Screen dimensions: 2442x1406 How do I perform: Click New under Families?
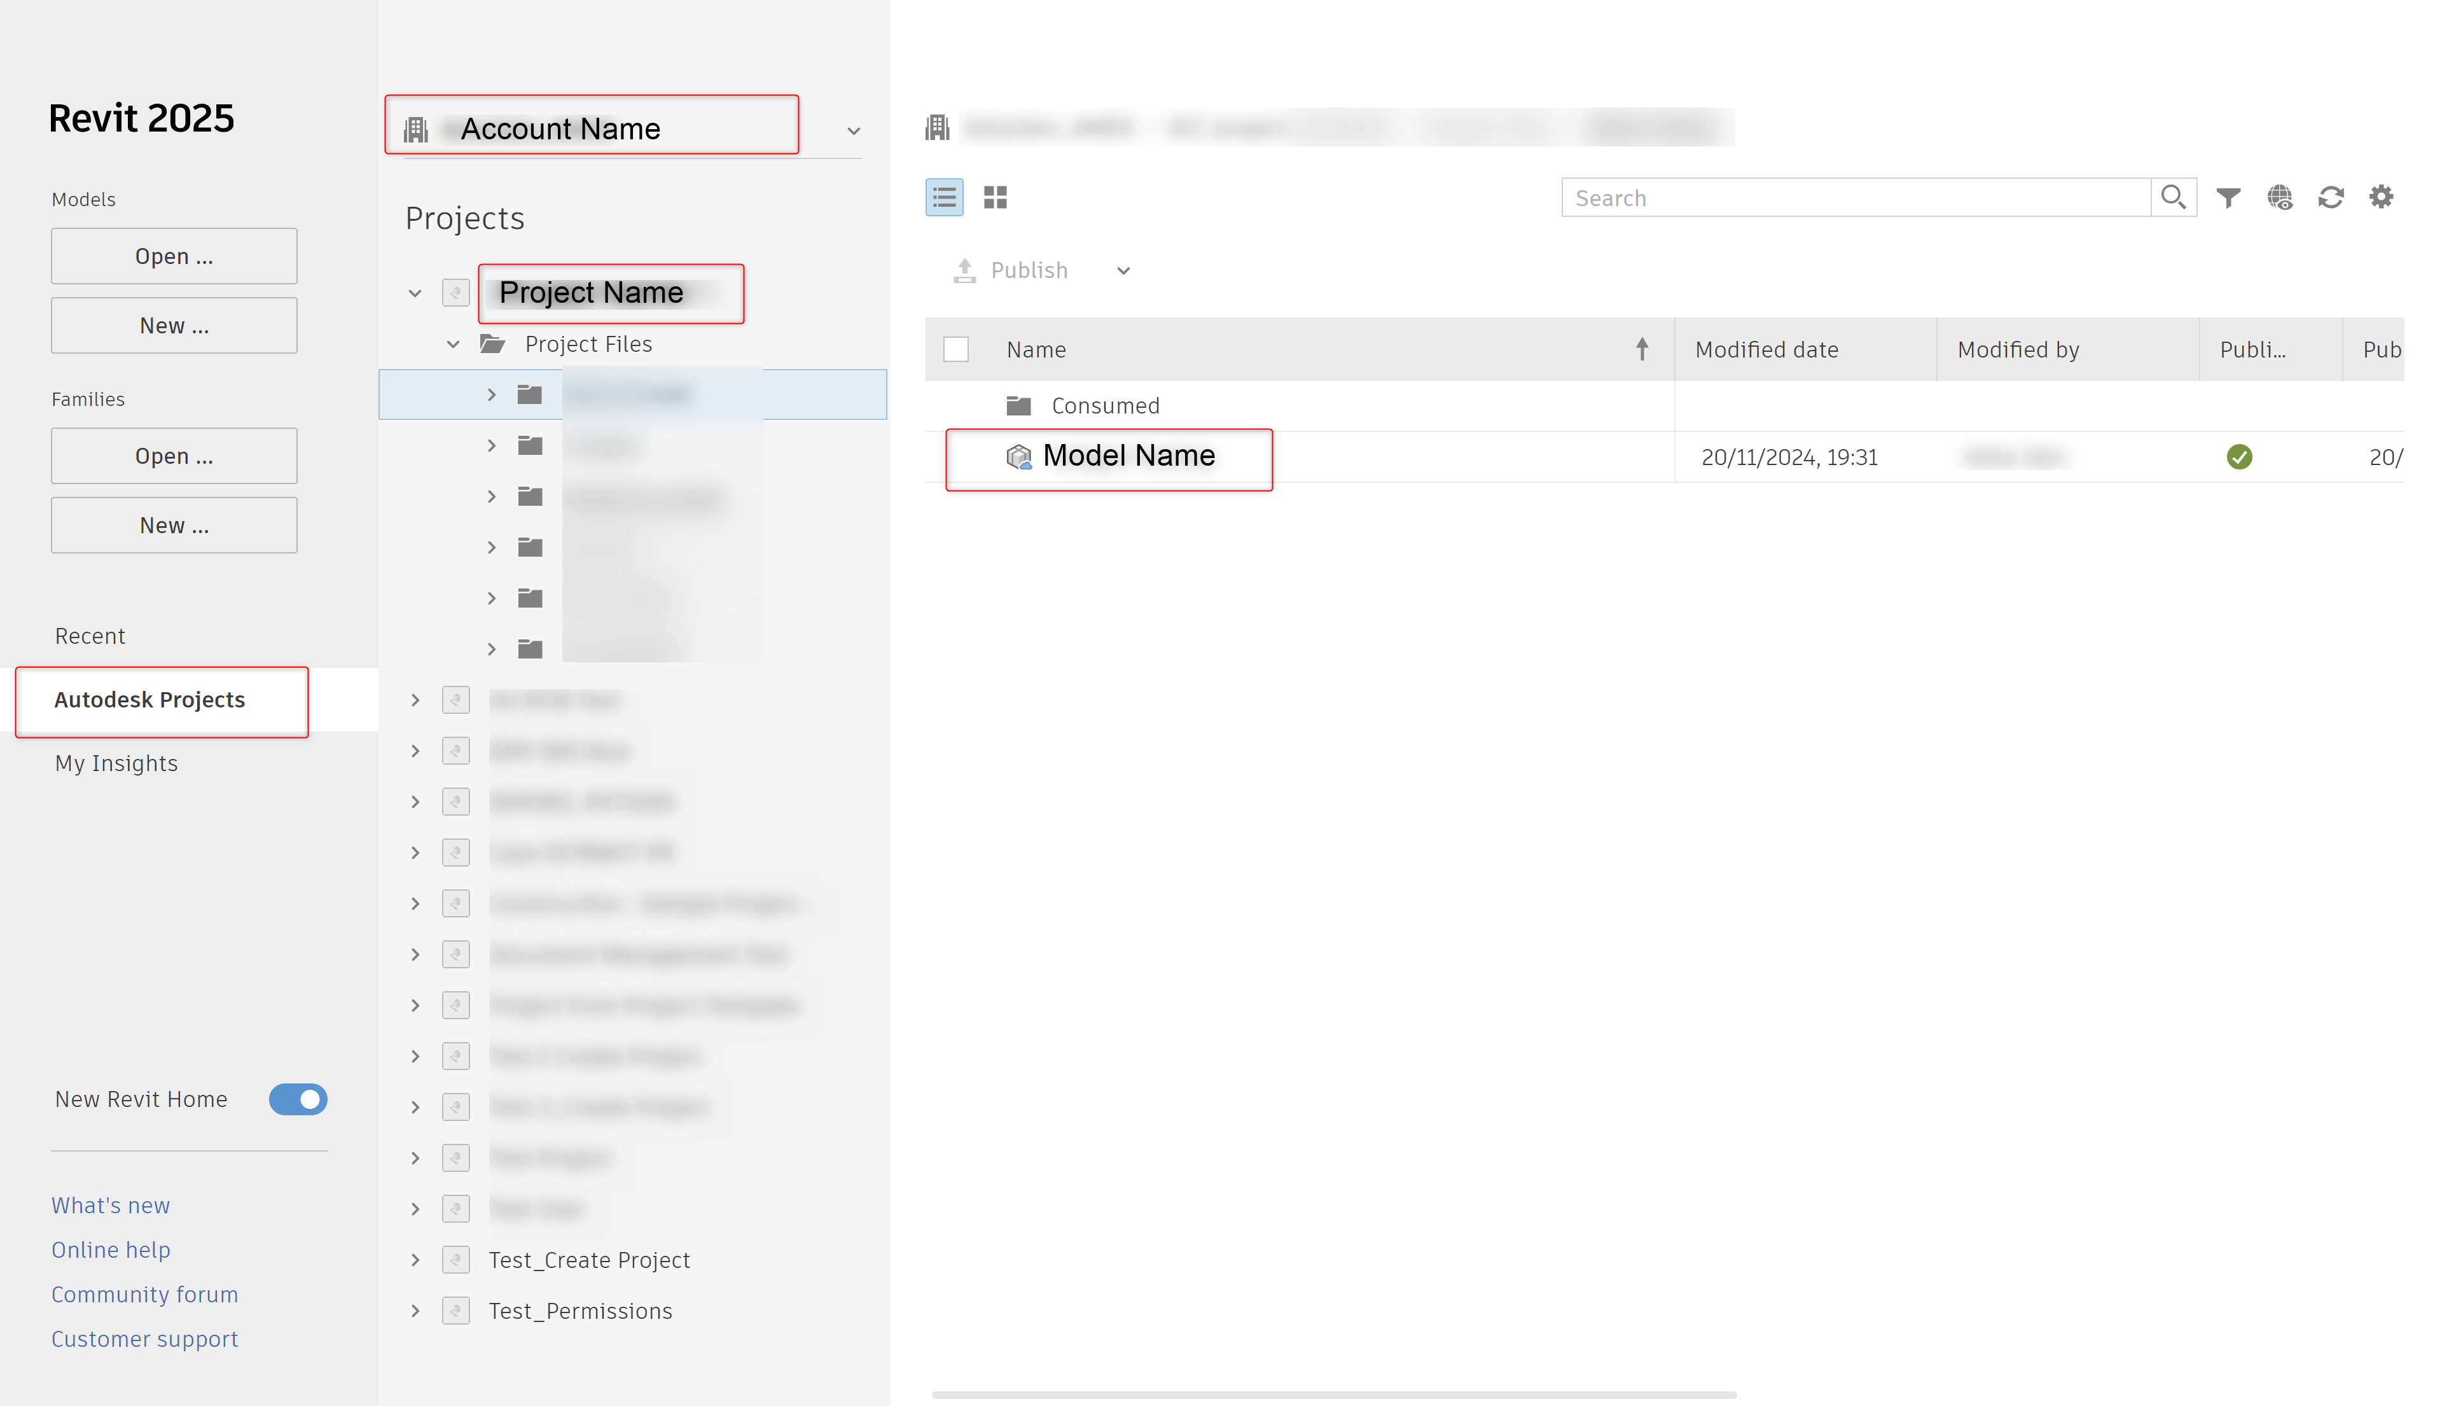[x=174, y=526]
